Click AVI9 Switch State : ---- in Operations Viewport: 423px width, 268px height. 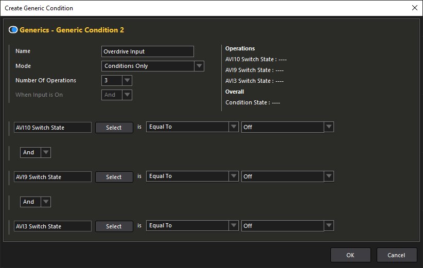click(254, 70)
